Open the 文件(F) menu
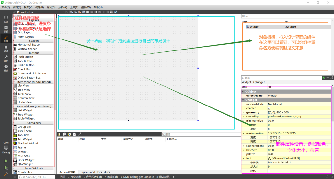The width and height of the screenshot is (334, 179). pyautogui.click(x=6, y=7)
